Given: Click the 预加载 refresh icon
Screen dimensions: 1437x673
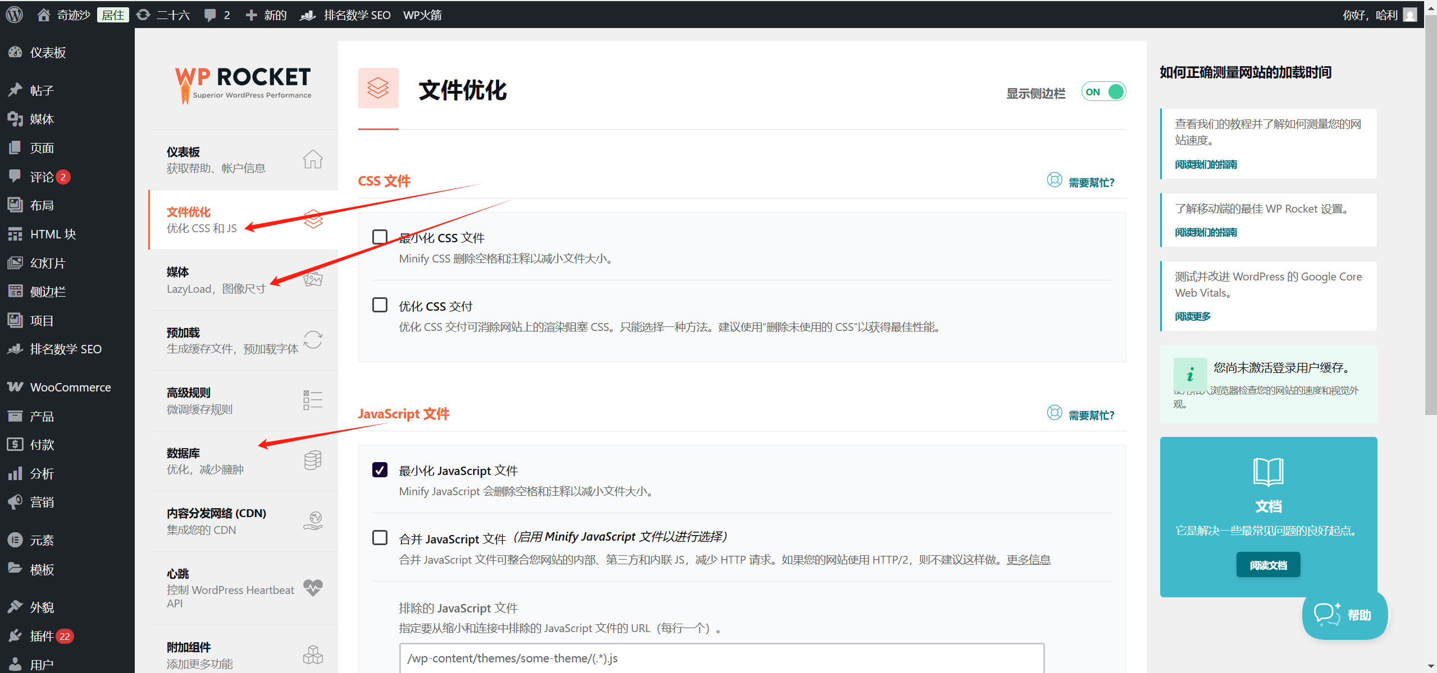Looking at the screenshot, I should (x=313, y=339).
